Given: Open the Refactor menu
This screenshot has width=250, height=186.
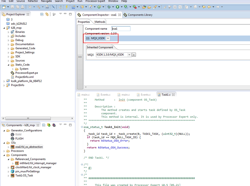Looking at the screenshot, I should [x=33, y=1].
